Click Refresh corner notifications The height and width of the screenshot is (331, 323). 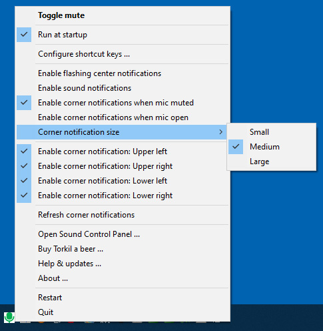tap(123, 215)
